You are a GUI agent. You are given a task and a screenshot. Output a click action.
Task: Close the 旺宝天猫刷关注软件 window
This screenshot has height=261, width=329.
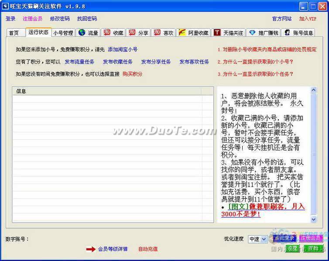322,7
